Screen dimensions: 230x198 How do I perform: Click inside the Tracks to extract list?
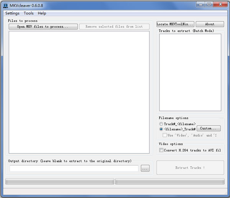click(190, 72)
